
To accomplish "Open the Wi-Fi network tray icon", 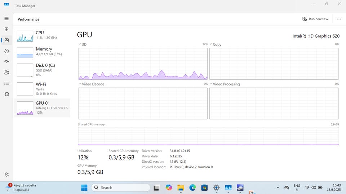I will 307,188.
